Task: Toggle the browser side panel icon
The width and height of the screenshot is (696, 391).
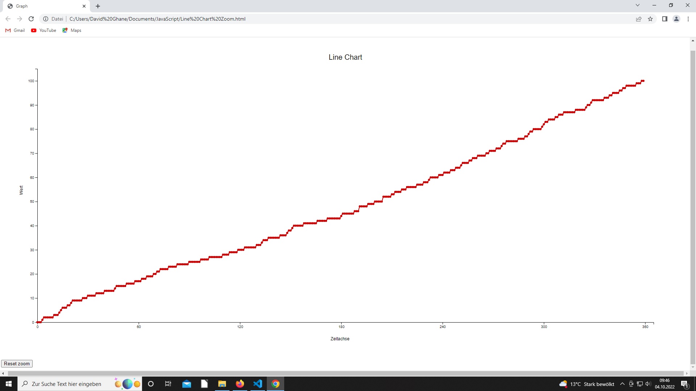Action: [665, 19]
